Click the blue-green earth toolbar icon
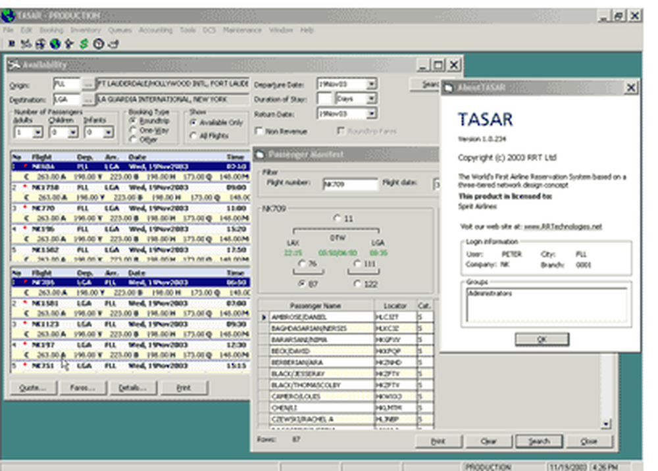This screenshot has height=471, width=658. (x=55, y=43)
